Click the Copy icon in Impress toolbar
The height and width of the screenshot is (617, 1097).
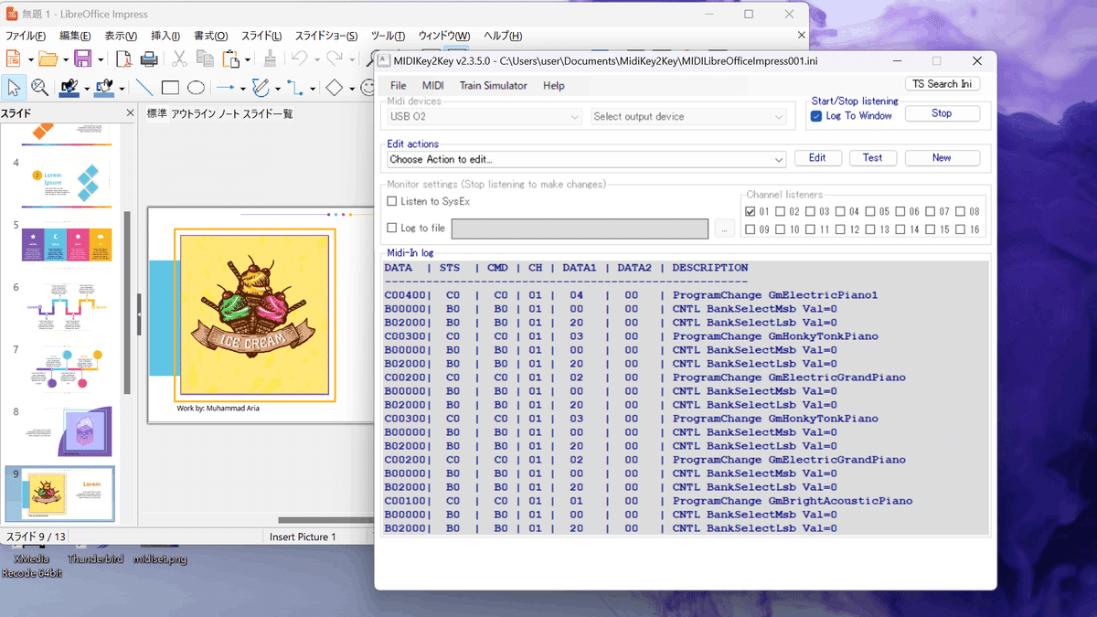(205, 59)
